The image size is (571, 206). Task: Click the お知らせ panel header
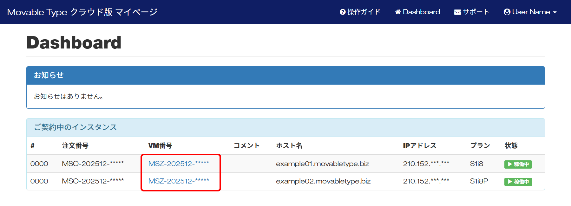click(x=285, y=75)
